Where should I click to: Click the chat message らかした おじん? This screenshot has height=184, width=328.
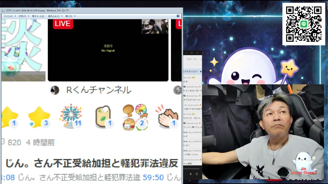192,118
